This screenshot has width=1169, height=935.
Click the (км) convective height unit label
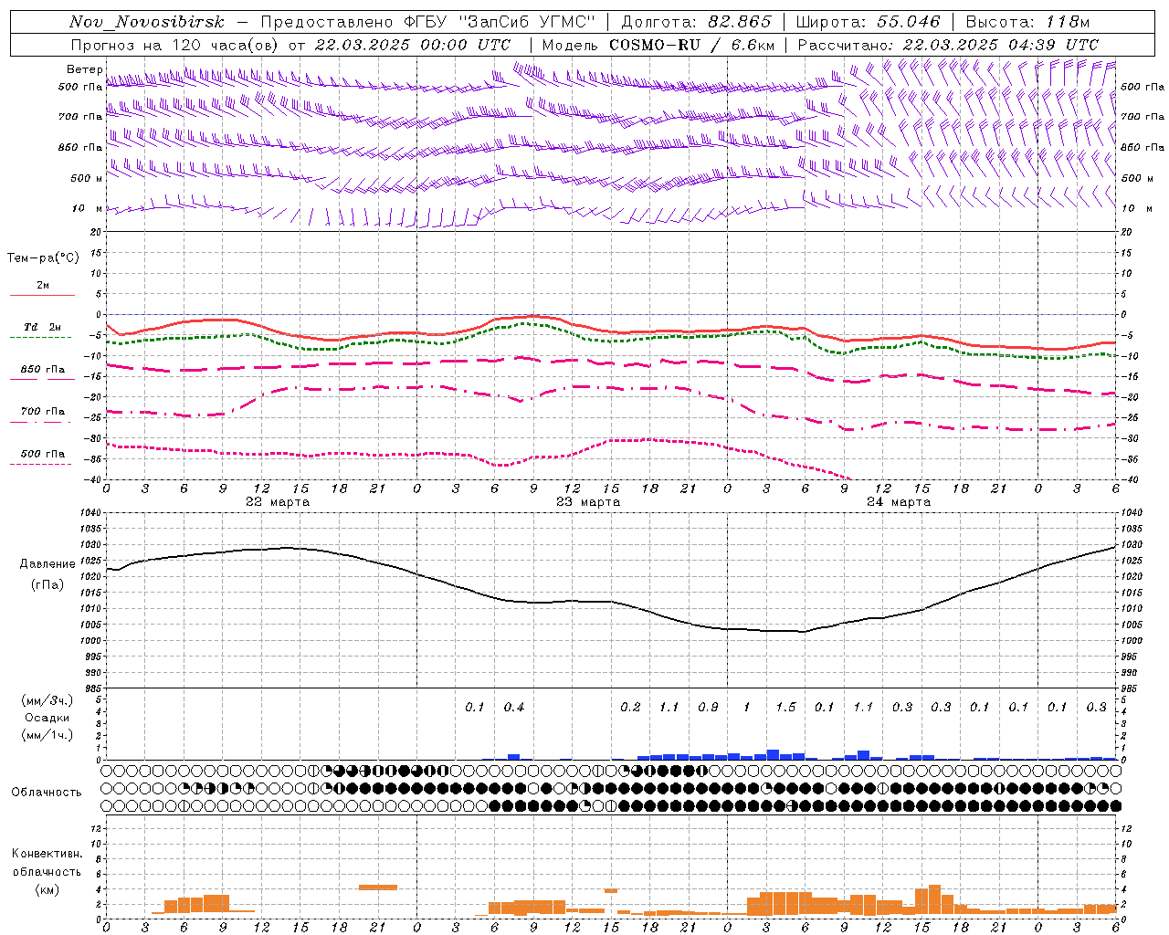click(x=47, y=888)
